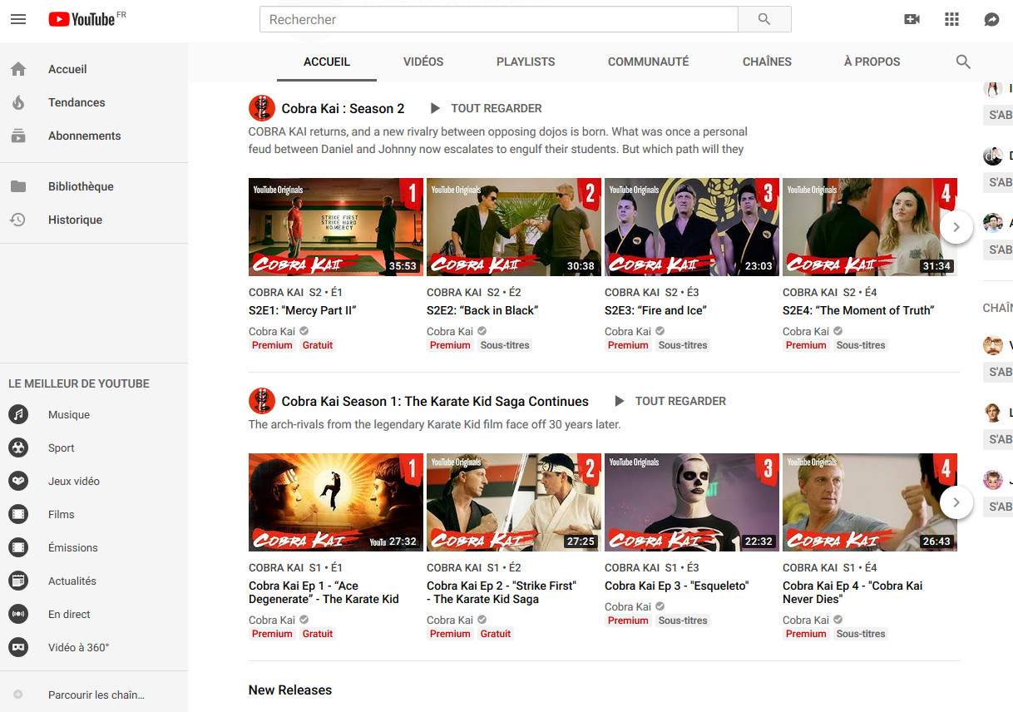This screenshot has height=712, width=1013.
Task: Click the search magnifier button
Action: (x=764, y=19)
